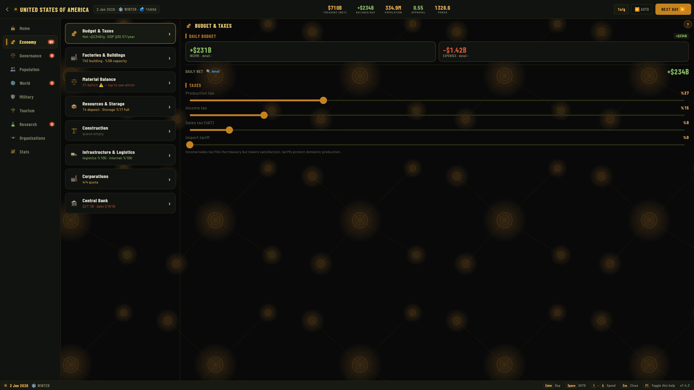
Task: Click the Tourism palm icon
Action: pos(13,111)
